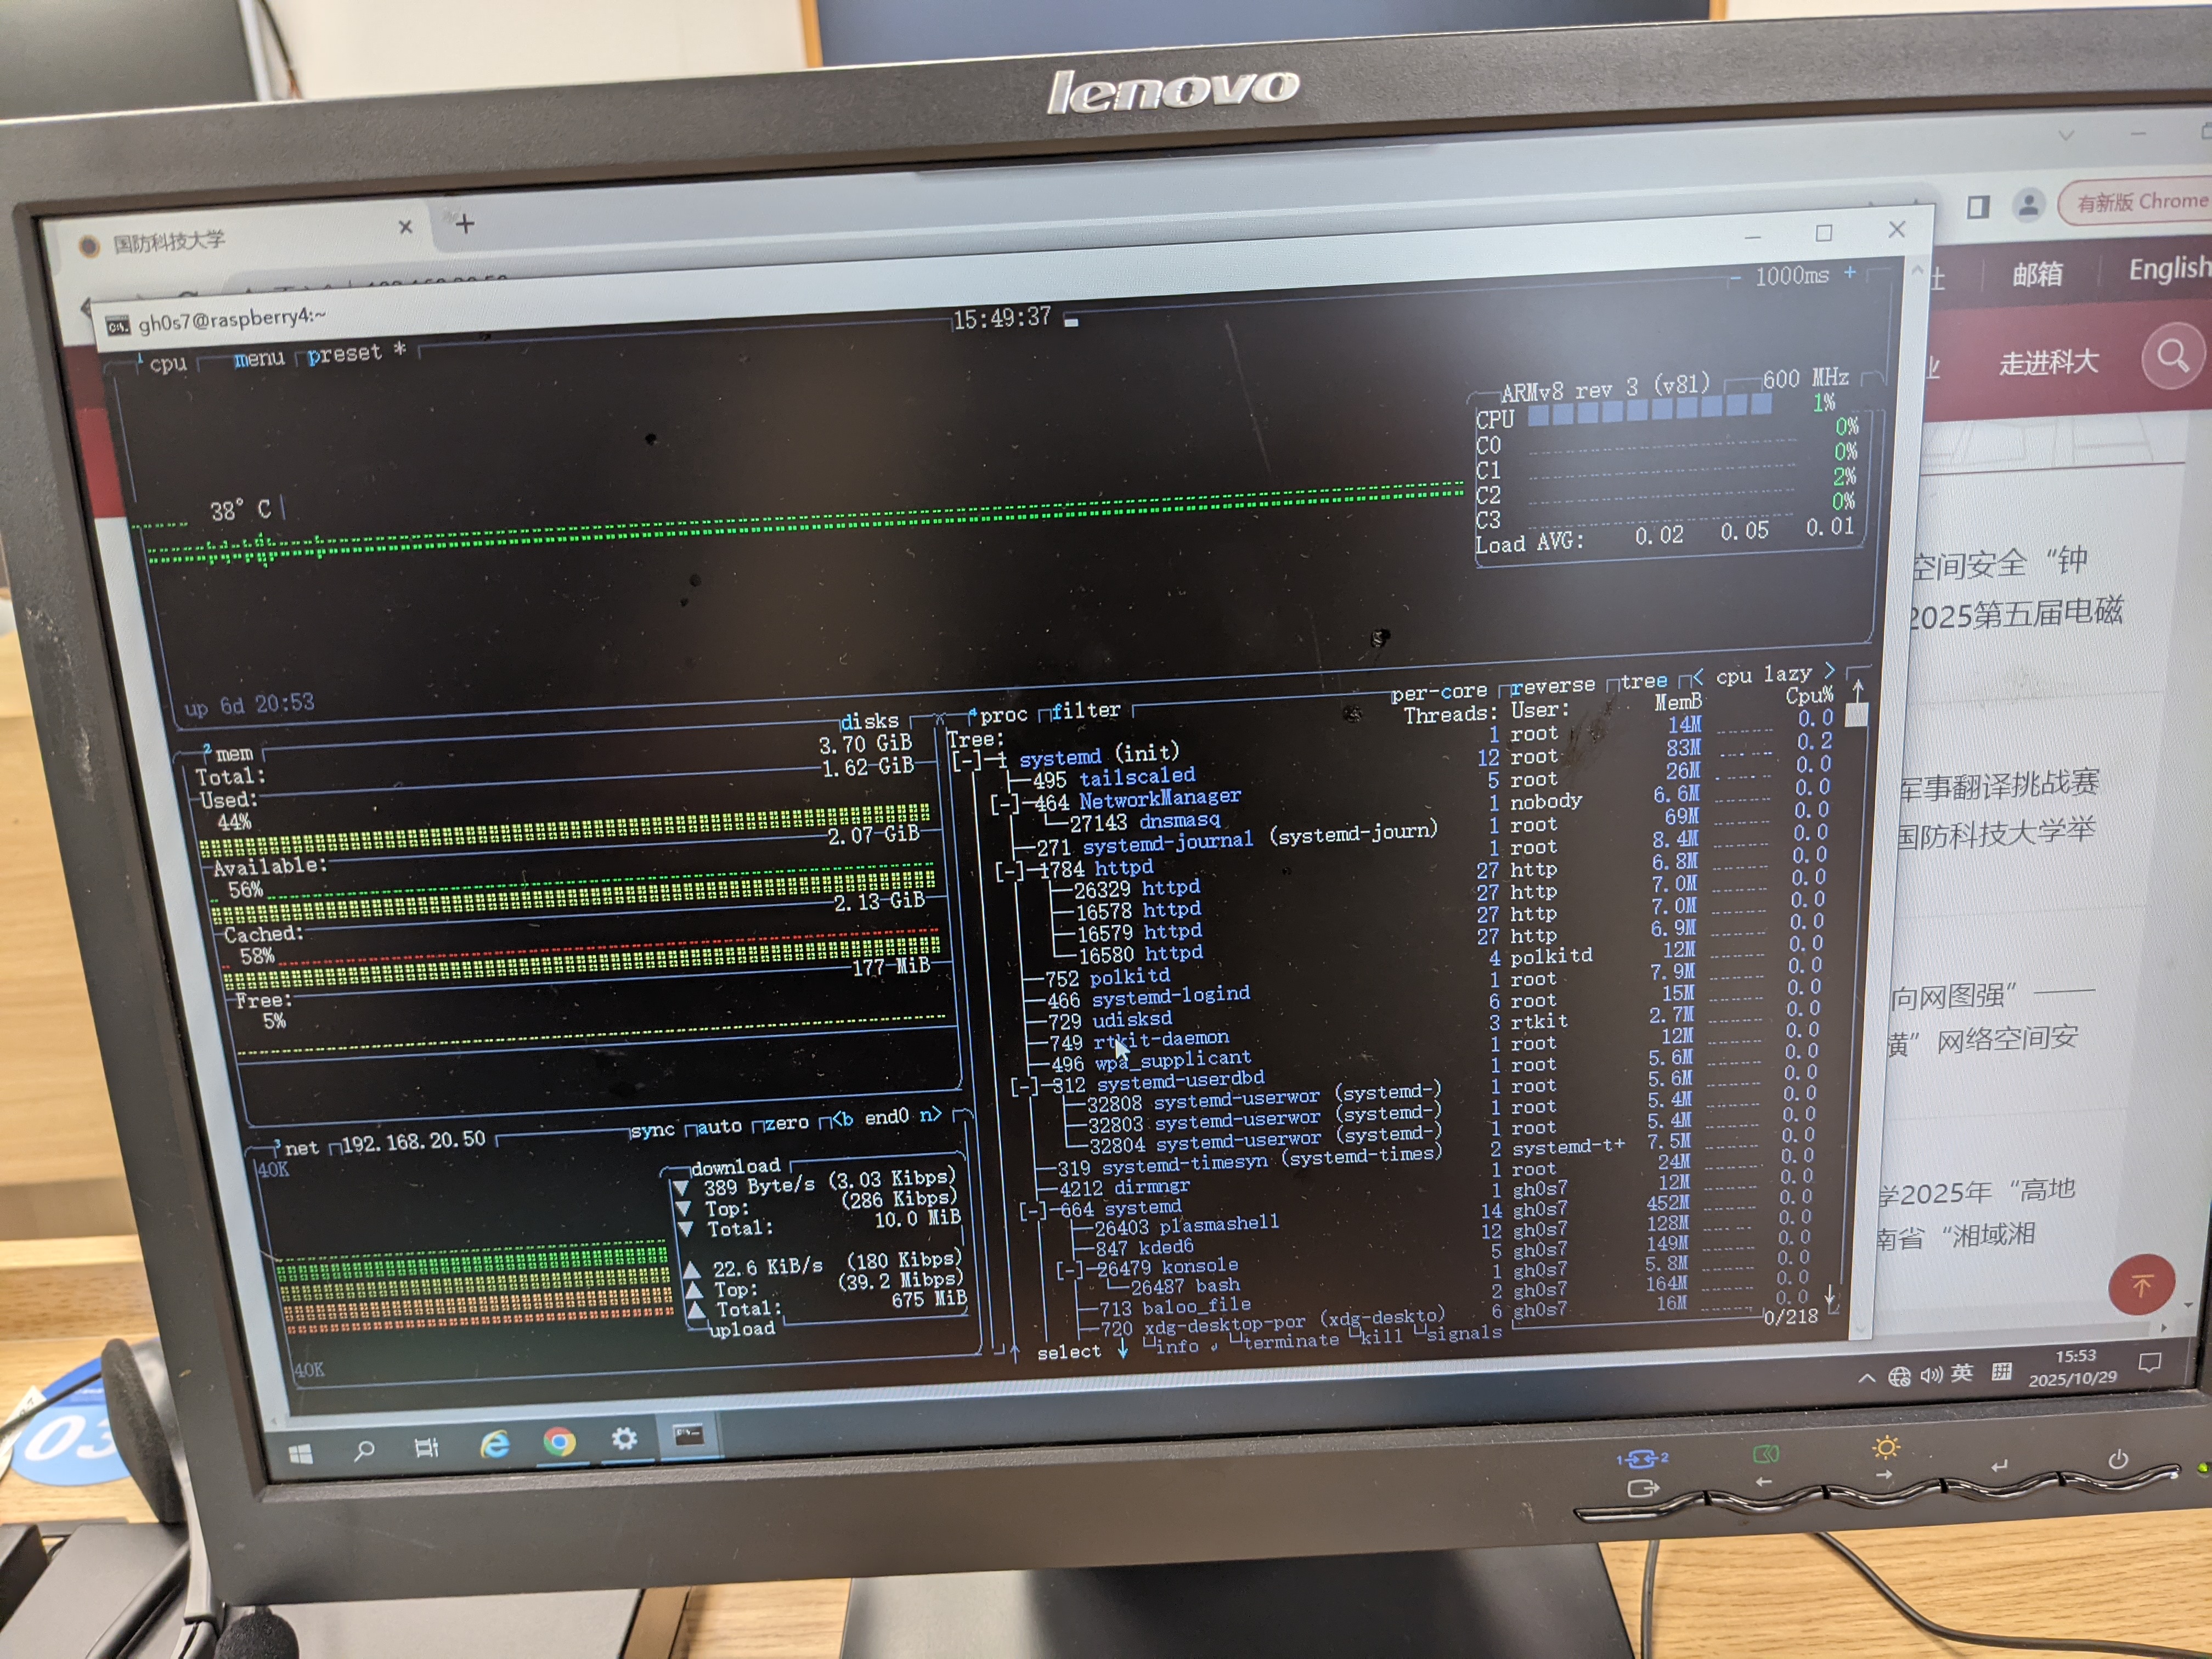2212x1659 pixels.
Task: Click the process list scrollbar handle
Action: pos(1856,714)
